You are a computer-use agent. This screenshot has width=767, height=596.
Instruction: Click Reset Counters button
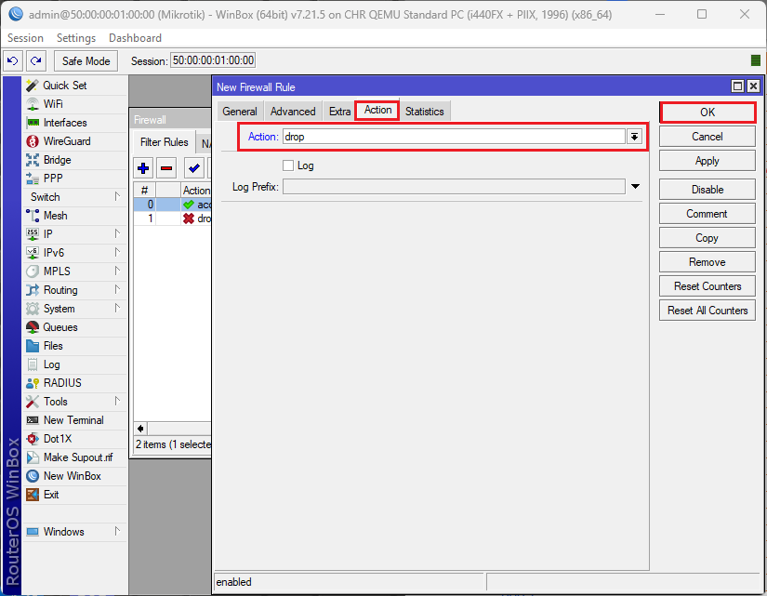[707, 286]
